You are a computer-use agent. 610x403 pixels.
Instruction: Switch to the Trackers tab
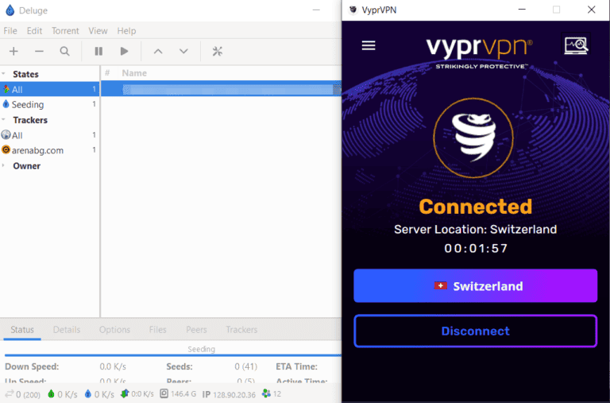coord(241,330)
